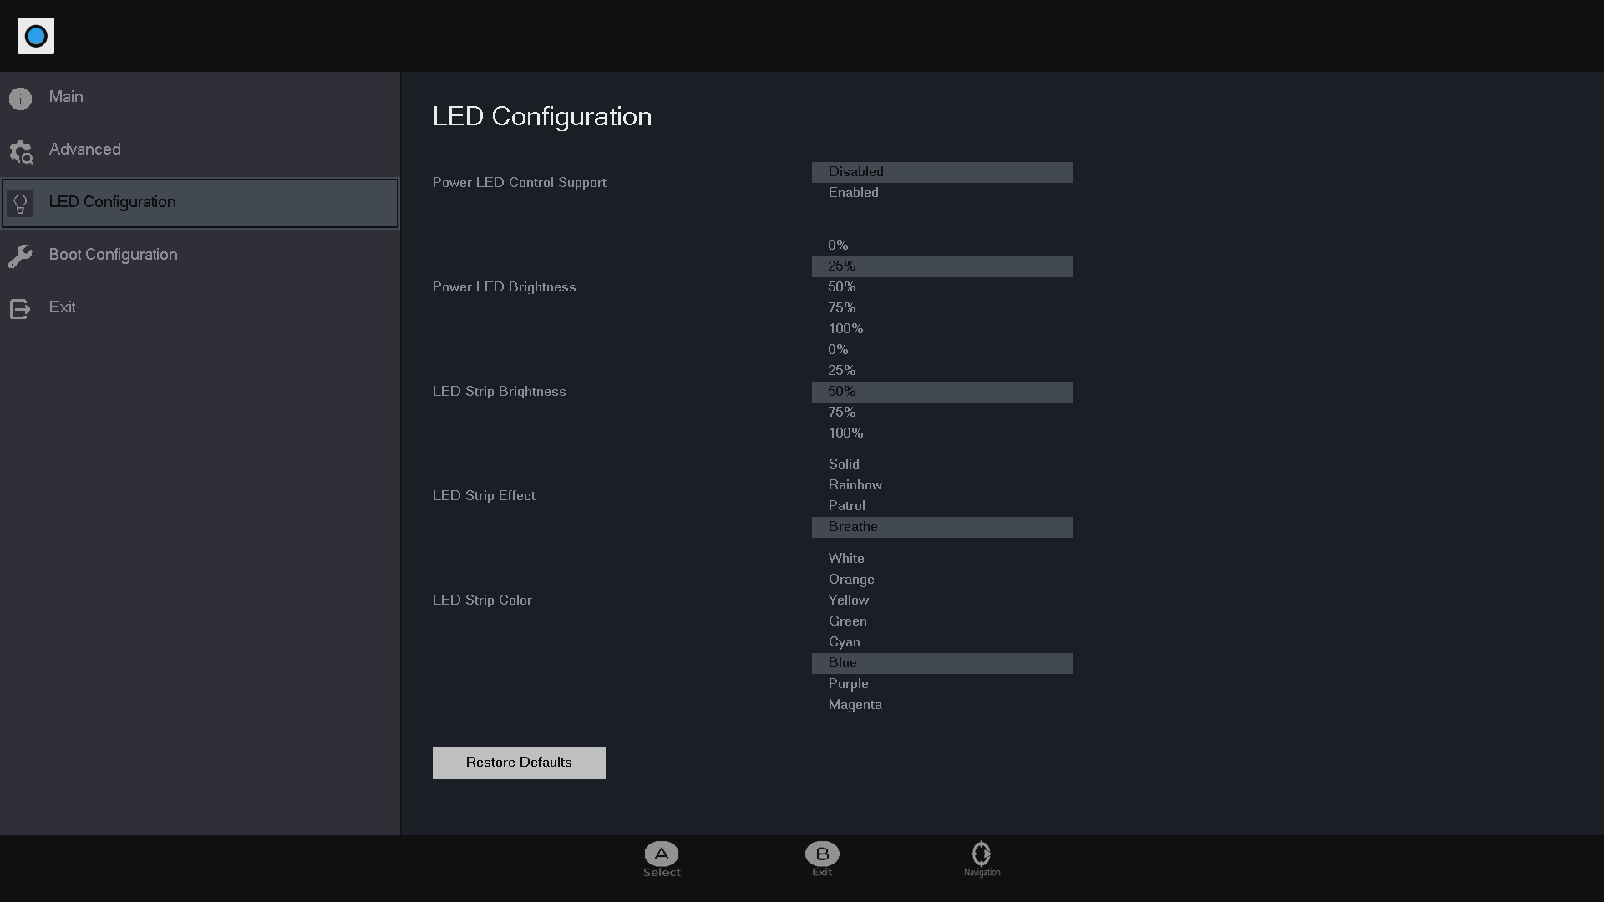The image size is (1604, 902).
Task: Pick Purple as LED Strip Color
Action: 942,684
